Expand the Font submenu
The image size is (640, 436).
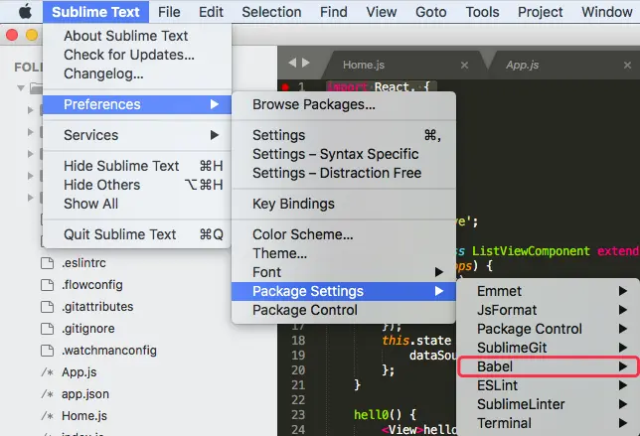pyautogui.click(x=344, y=272)
